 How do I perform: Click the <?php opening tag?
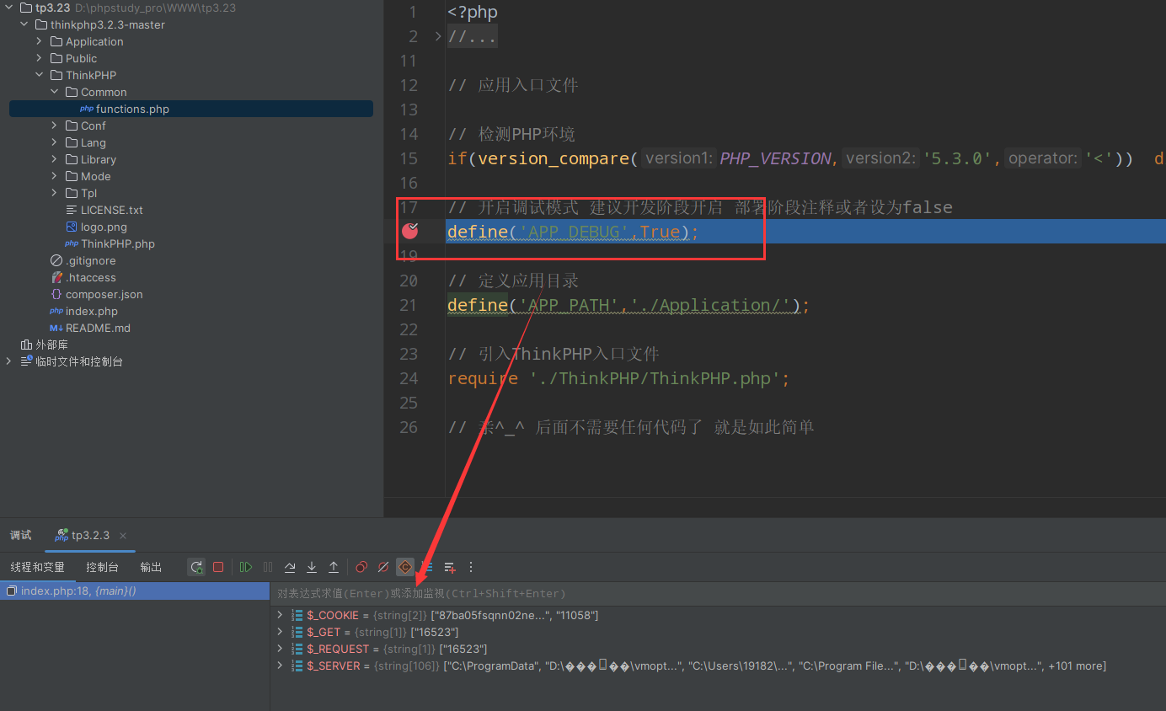tap(473, 13)
